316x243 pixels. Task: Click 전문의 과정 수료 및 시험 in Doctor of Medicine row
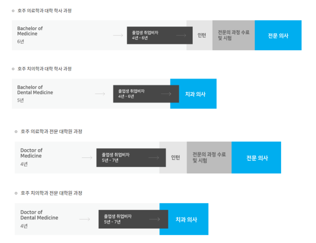[209, 158]
